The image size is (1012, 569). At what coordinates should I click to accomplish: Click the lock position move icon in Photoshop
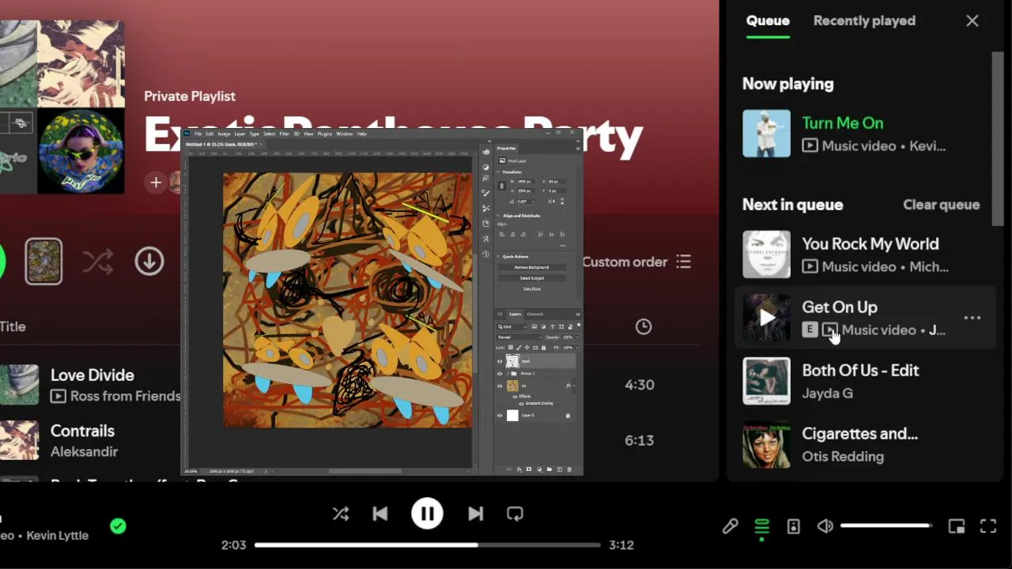click(527, 348)
